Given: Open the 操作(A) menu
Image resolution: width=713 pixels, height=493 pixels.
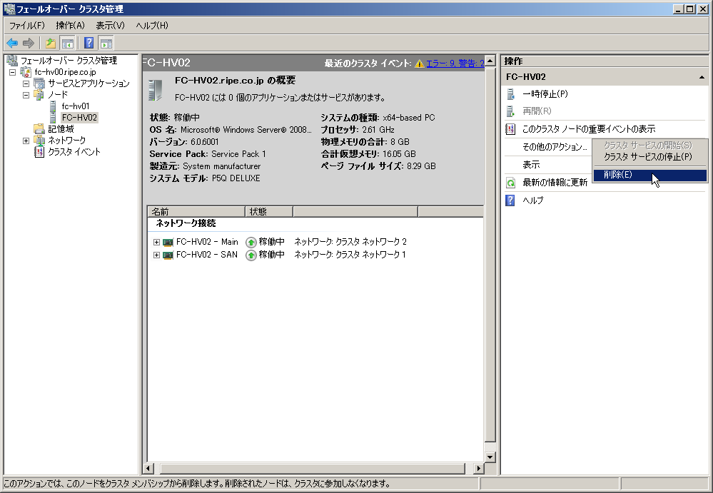Looking at the screenshot, I should 70,26.
